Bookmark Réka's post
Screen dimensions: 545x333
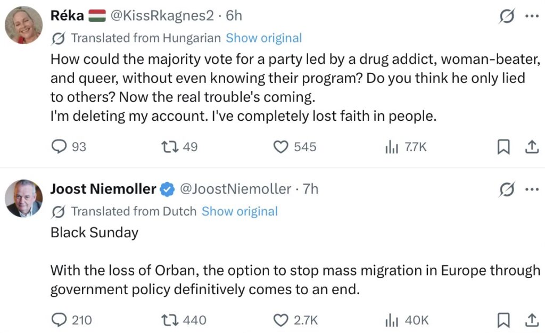tap(503, 147)
